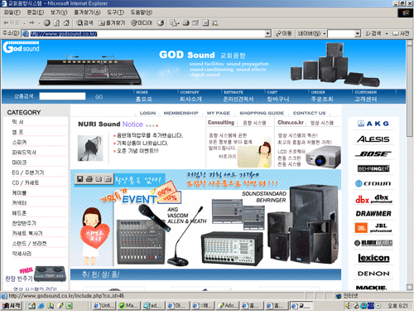Open the History toolbar icon

click(x=161, y=23)
